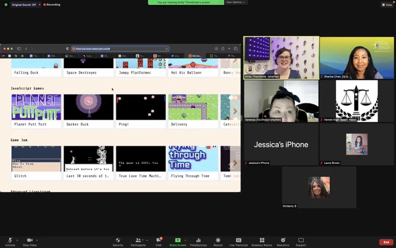The height and width of the screenshot is (248, 396).
Task: Select the Hemet High scales-logo tile
Action: pos(357,101)
